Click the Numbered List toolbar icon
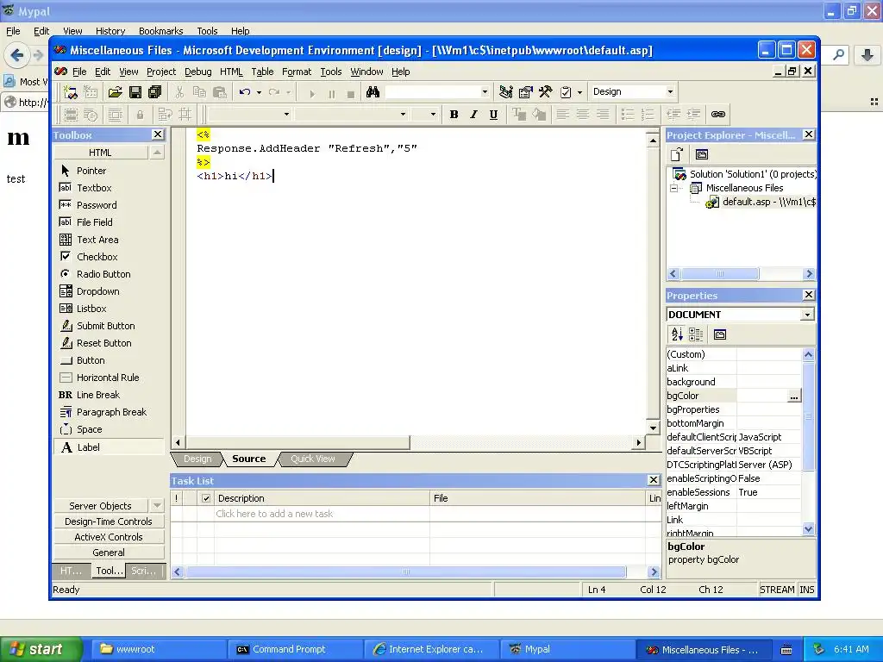 click(648, 115)
